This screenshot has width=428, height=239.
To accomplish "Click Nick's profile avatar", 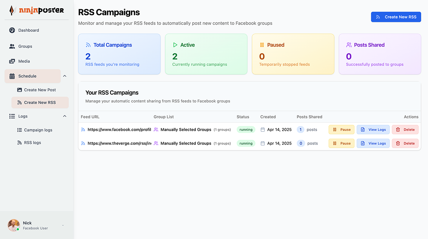I will point(14,225).
